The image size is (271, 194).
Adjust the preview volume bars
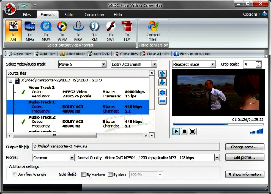[257, 131]
